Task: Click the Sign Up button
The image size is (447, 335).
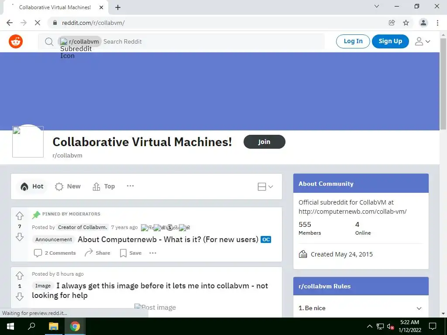Action: point(390,41)
